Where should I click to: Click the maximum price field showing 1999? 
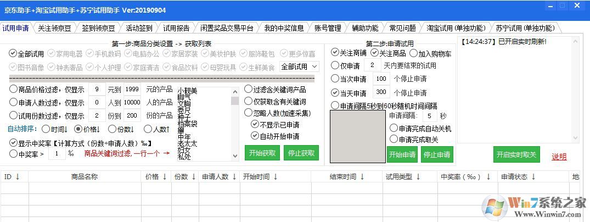point(132,90)
